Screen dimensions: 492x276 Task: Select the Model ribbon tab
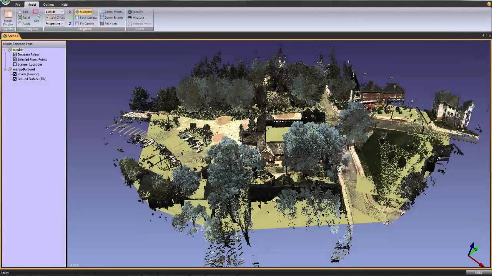pos(32,5)
